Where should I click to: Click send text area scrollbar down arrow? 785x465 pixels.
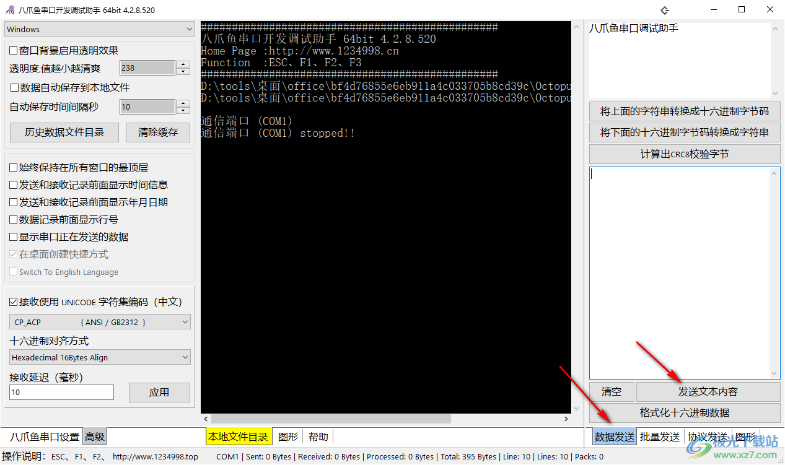(x=774, y=373)
